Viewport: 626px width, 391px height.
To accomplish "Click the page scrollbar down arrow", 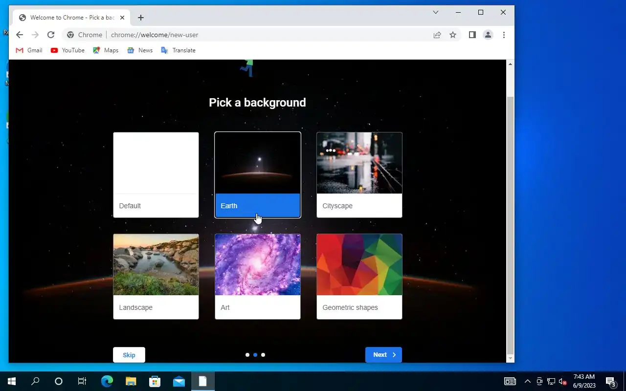I will coord(510,358).
